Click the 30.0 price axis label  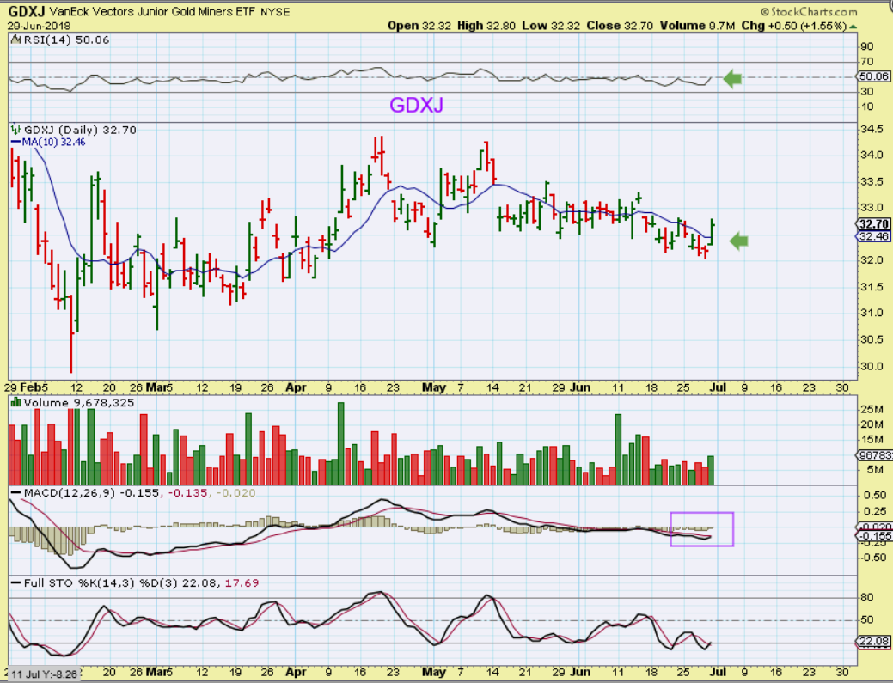(x=872, y=366)
